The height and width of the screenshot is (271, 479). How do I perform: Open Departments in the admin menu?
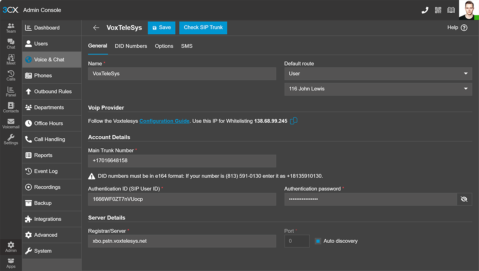[52, 108]
